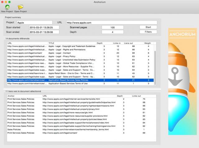Image resolution: width=199 pixels, height=148 pixels.
Task: Click the Depth value field
Action: (x=112, y=32)
